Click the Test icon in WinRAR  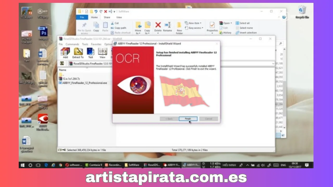[91, 53]
